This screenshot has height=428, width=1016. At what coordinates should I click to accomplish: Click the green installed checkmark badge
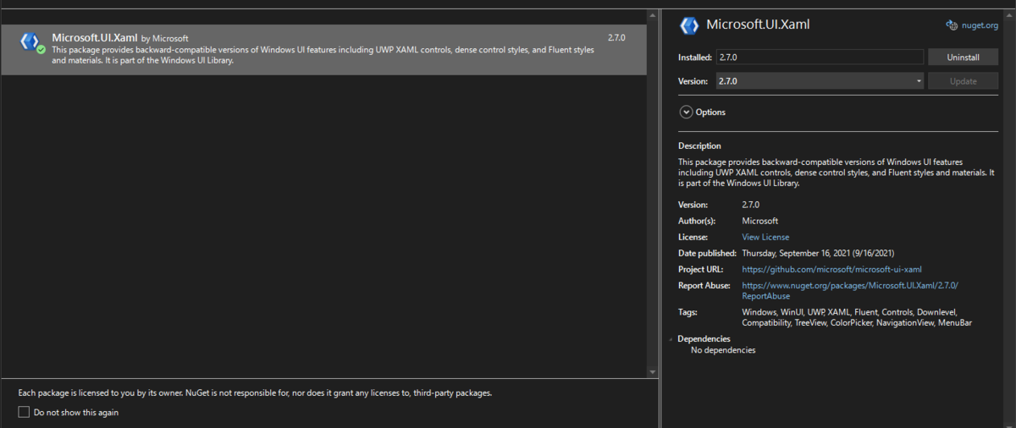pos(41,49)
